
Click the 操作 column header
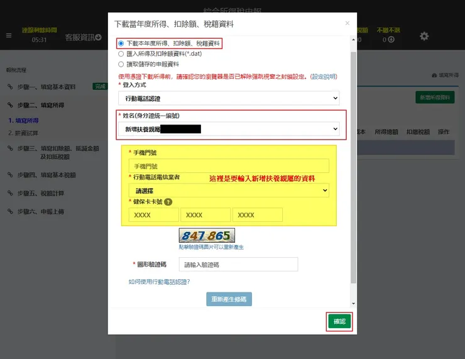tap(444, 132)
